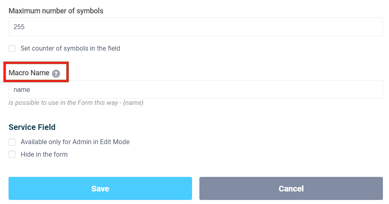Click the Maximum number of symbols label
The width and height of the screenshot is (389, 204).
56,11
